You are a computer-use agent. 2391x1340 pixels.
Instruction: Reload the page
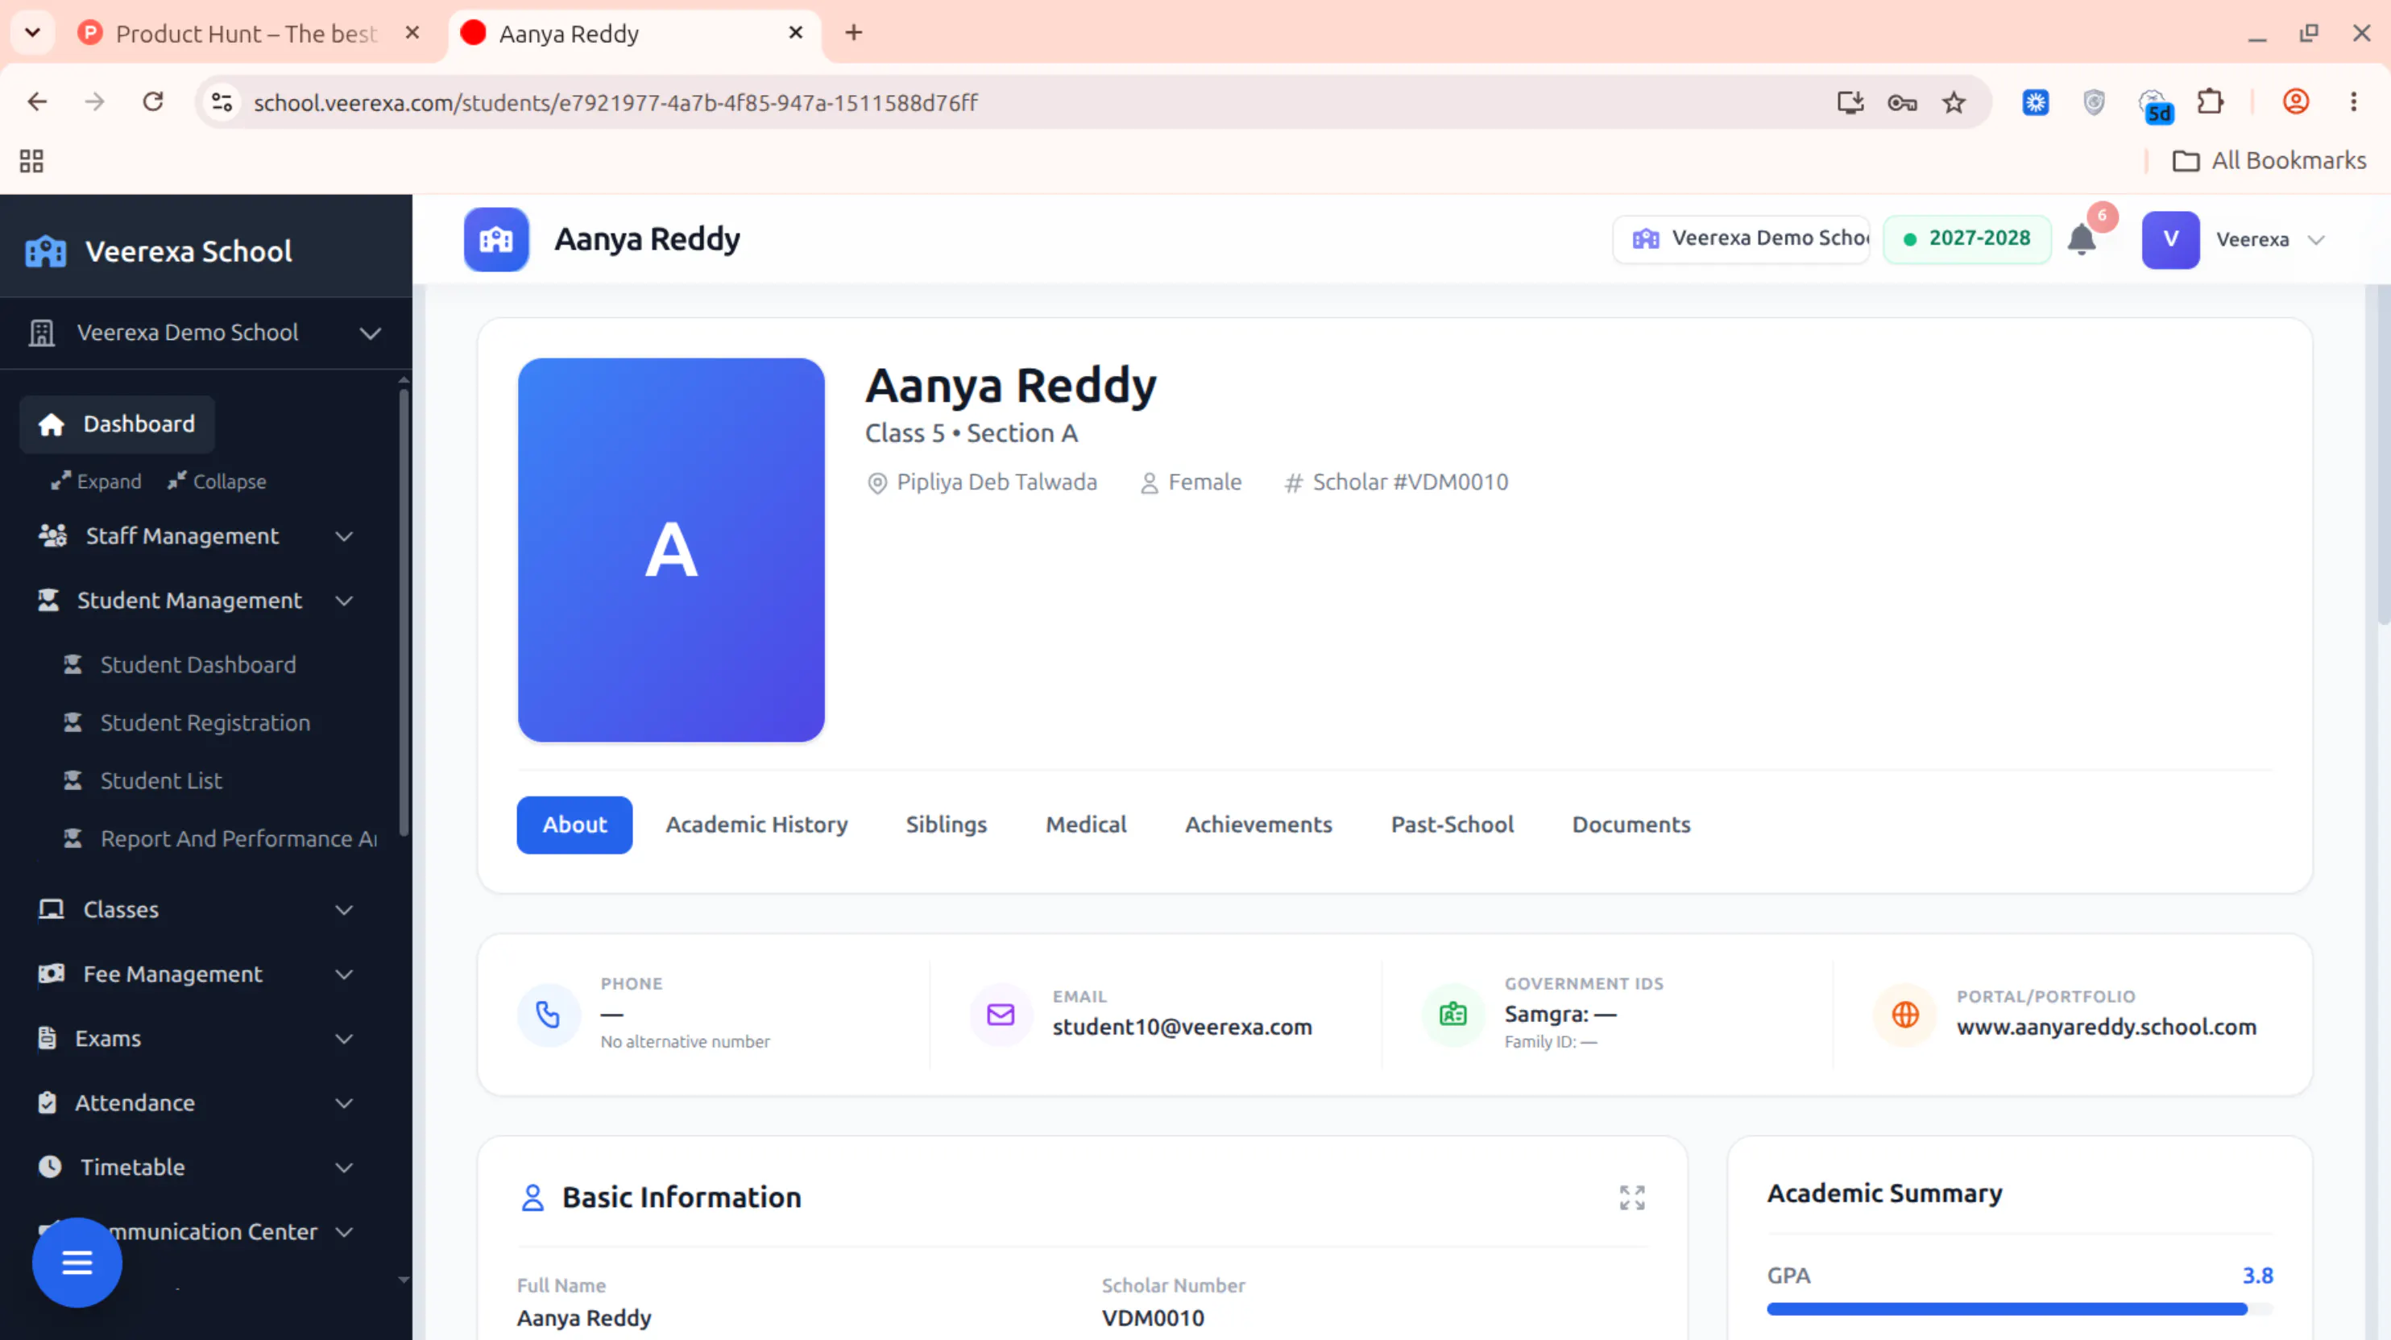(153, 102)
